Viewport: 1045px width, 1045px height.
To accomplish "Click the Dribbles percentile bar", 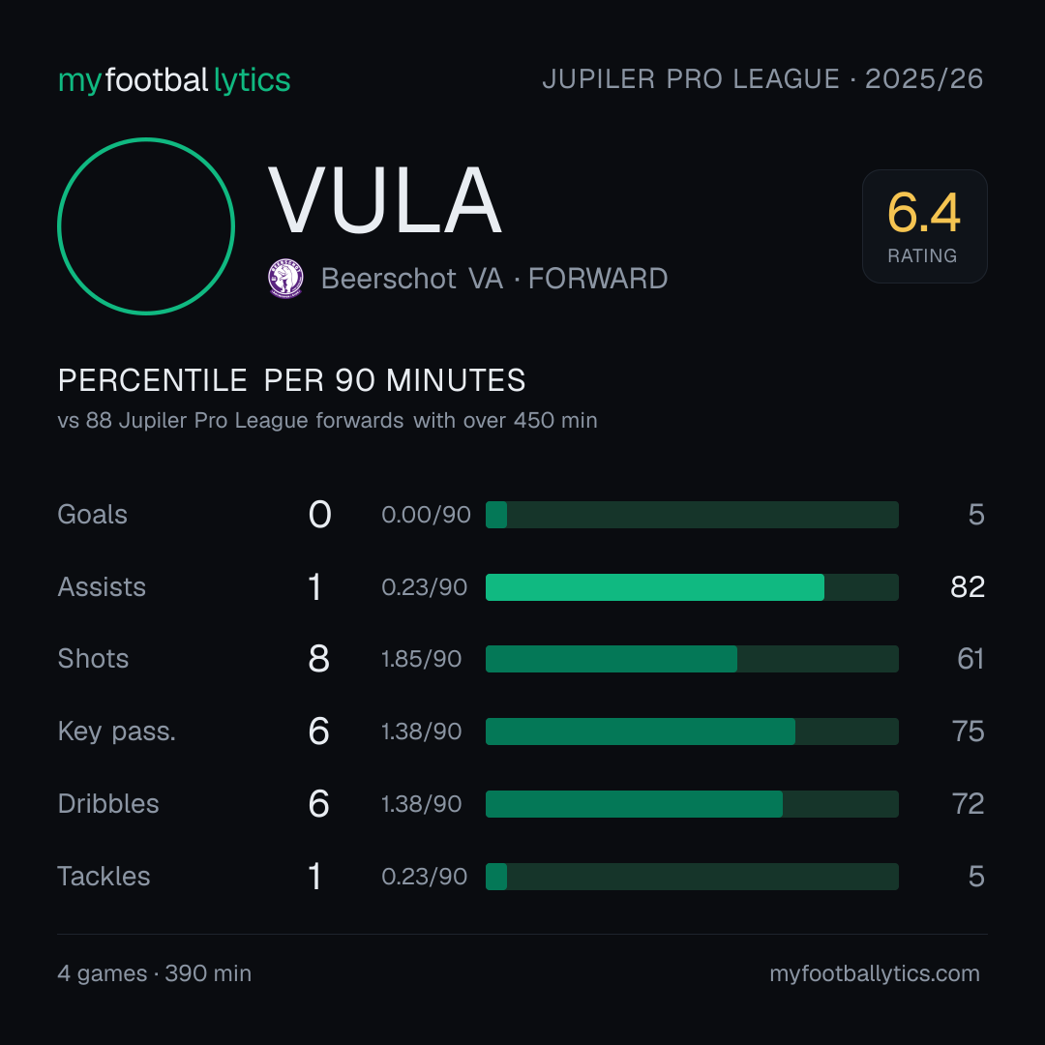I will tap(692, 804).
